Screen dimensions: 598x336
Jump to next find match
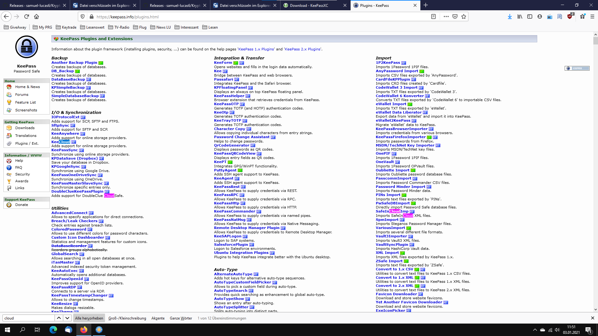tap(67, 318)
